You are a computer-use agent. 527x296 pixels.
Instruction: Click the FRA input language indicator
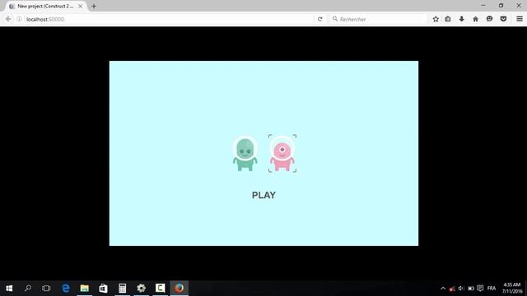pyautogui.click(x=492, y=289)
